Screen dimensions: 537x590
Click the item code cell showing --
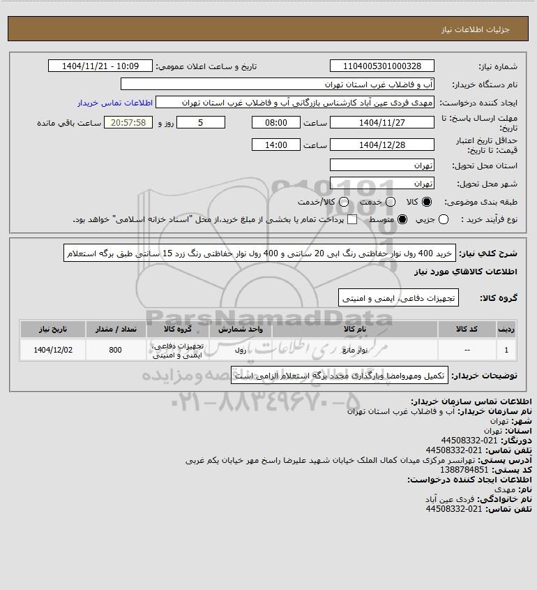click(x=467, y=350)
